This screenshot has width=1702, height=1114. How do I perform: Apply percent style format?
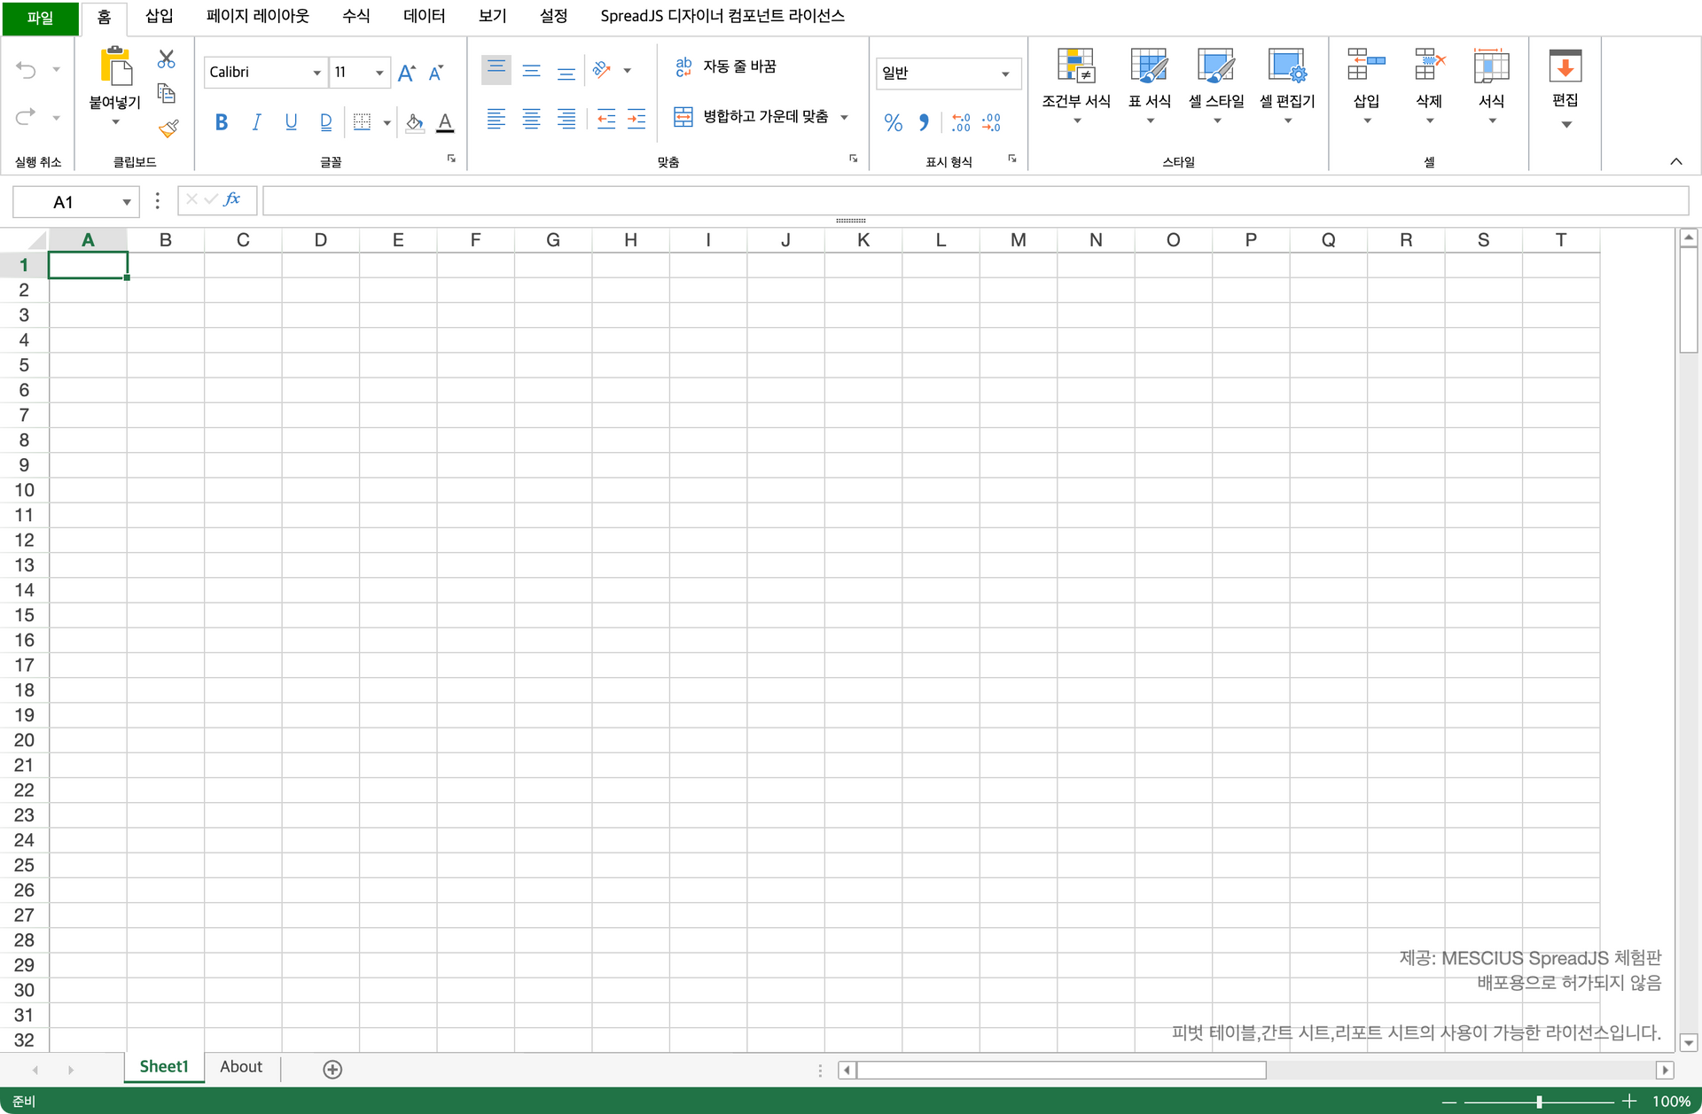point(893,122)
